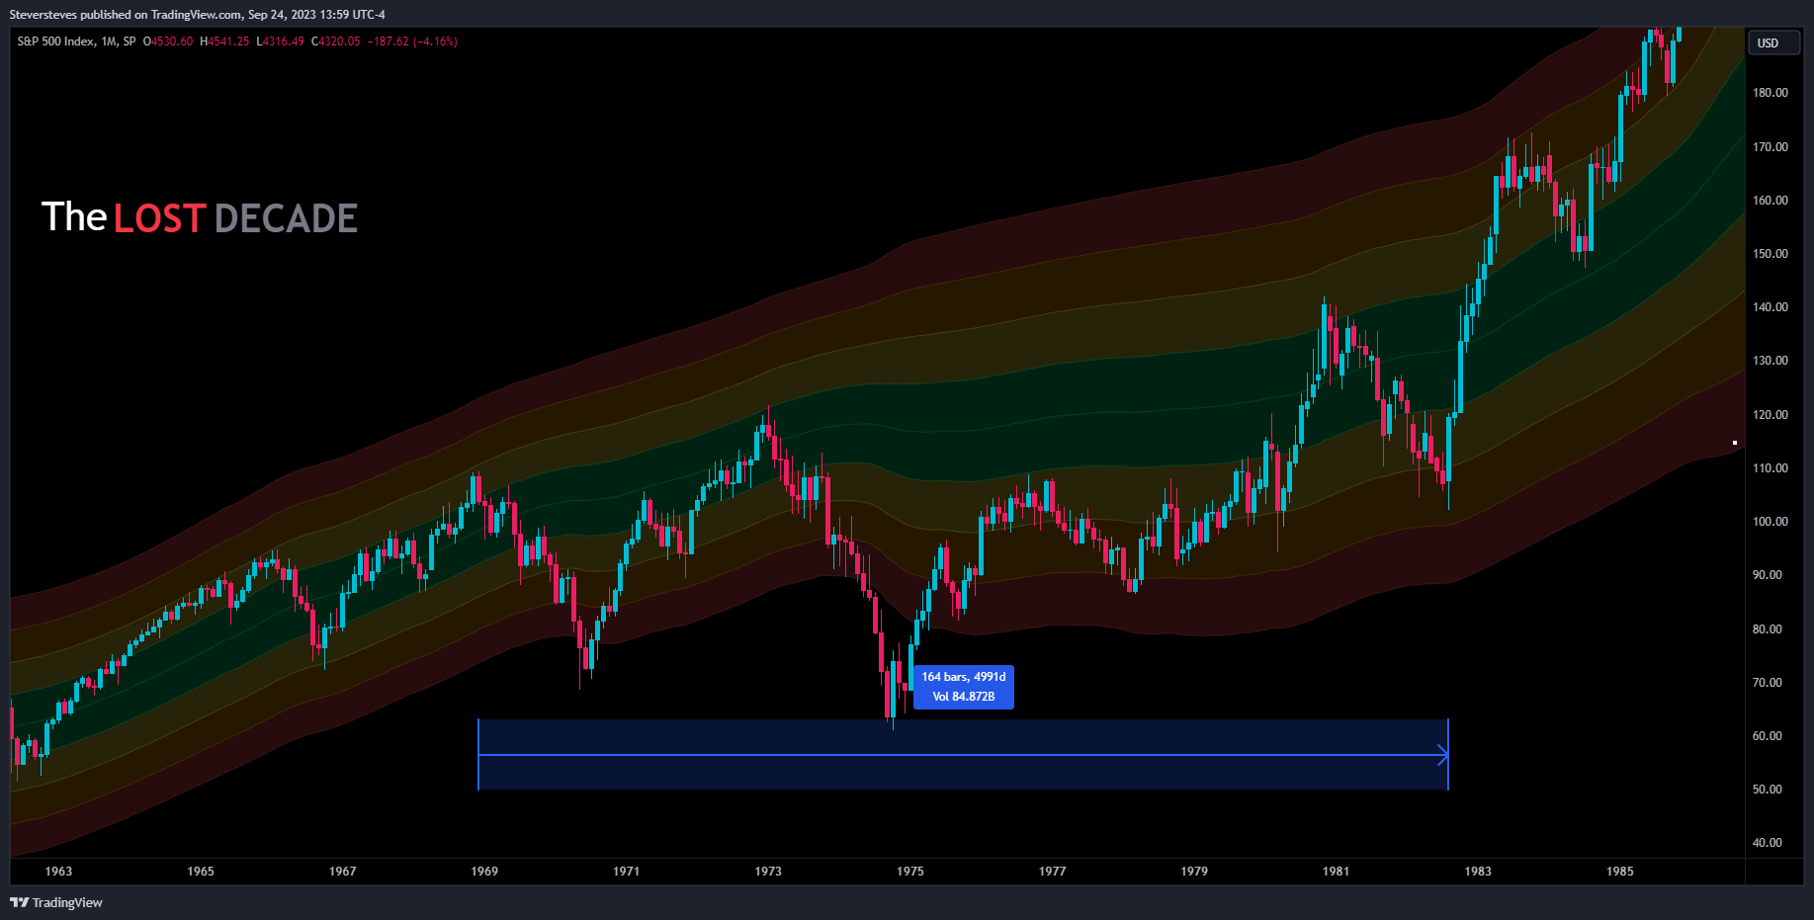Click the 40.00 price scale label
Viewport: 1814px width, 920px height.
point(1768,843)
